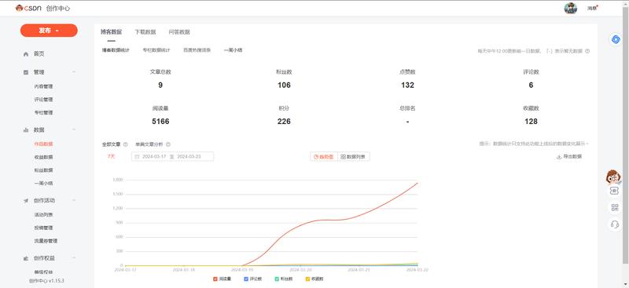Open 评论管理 in the sidebar
The image size is (629, 288).
43,100
